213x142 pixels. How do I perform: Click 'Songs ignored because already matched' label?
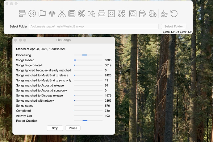click(x=44, y=70)
